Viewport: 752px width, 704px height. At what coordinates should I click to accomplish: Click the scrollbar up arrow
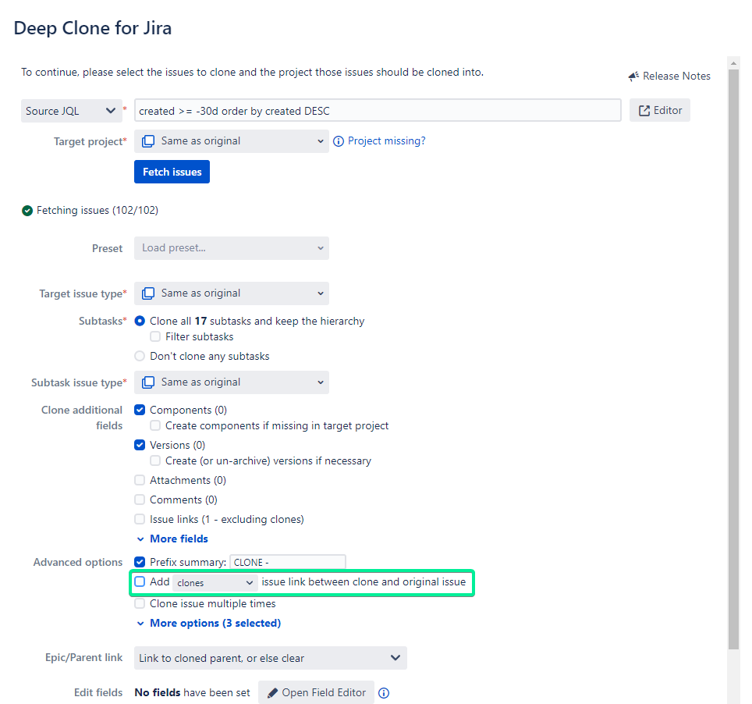(x=733, y=62)
